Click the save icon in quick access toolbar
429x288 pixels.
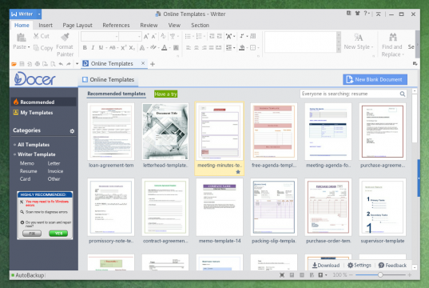point(22,64)
